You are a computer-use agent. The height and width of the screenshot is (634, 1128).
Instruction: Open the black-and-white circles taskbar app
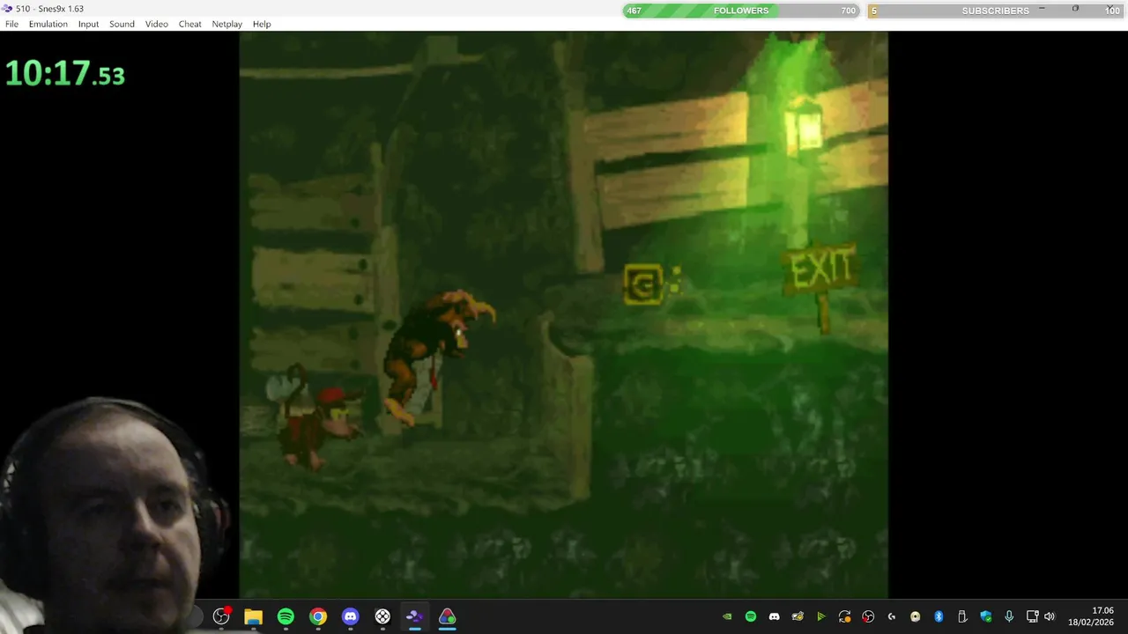pyautogui.click(x=382, y=616)
